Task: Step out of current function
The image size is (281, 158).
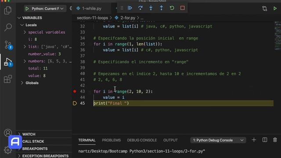Action: pyautogui.click(x=161, y=8)
